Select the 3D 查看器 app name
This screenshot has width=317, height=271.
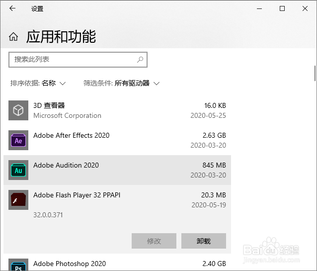(x=49, y=105)
